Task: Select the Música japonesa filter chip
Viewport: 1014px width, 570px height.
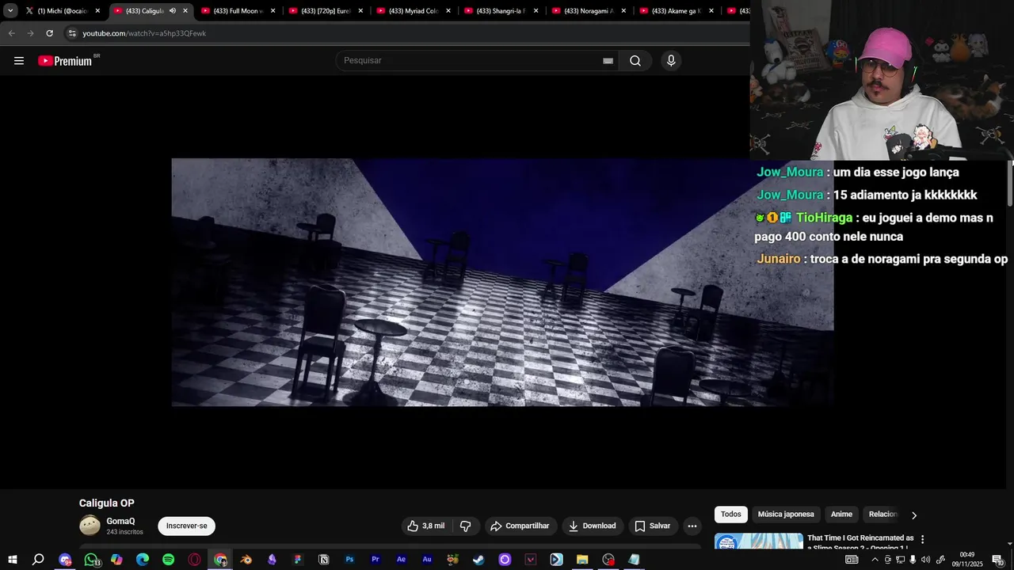Action: (786, 515)
